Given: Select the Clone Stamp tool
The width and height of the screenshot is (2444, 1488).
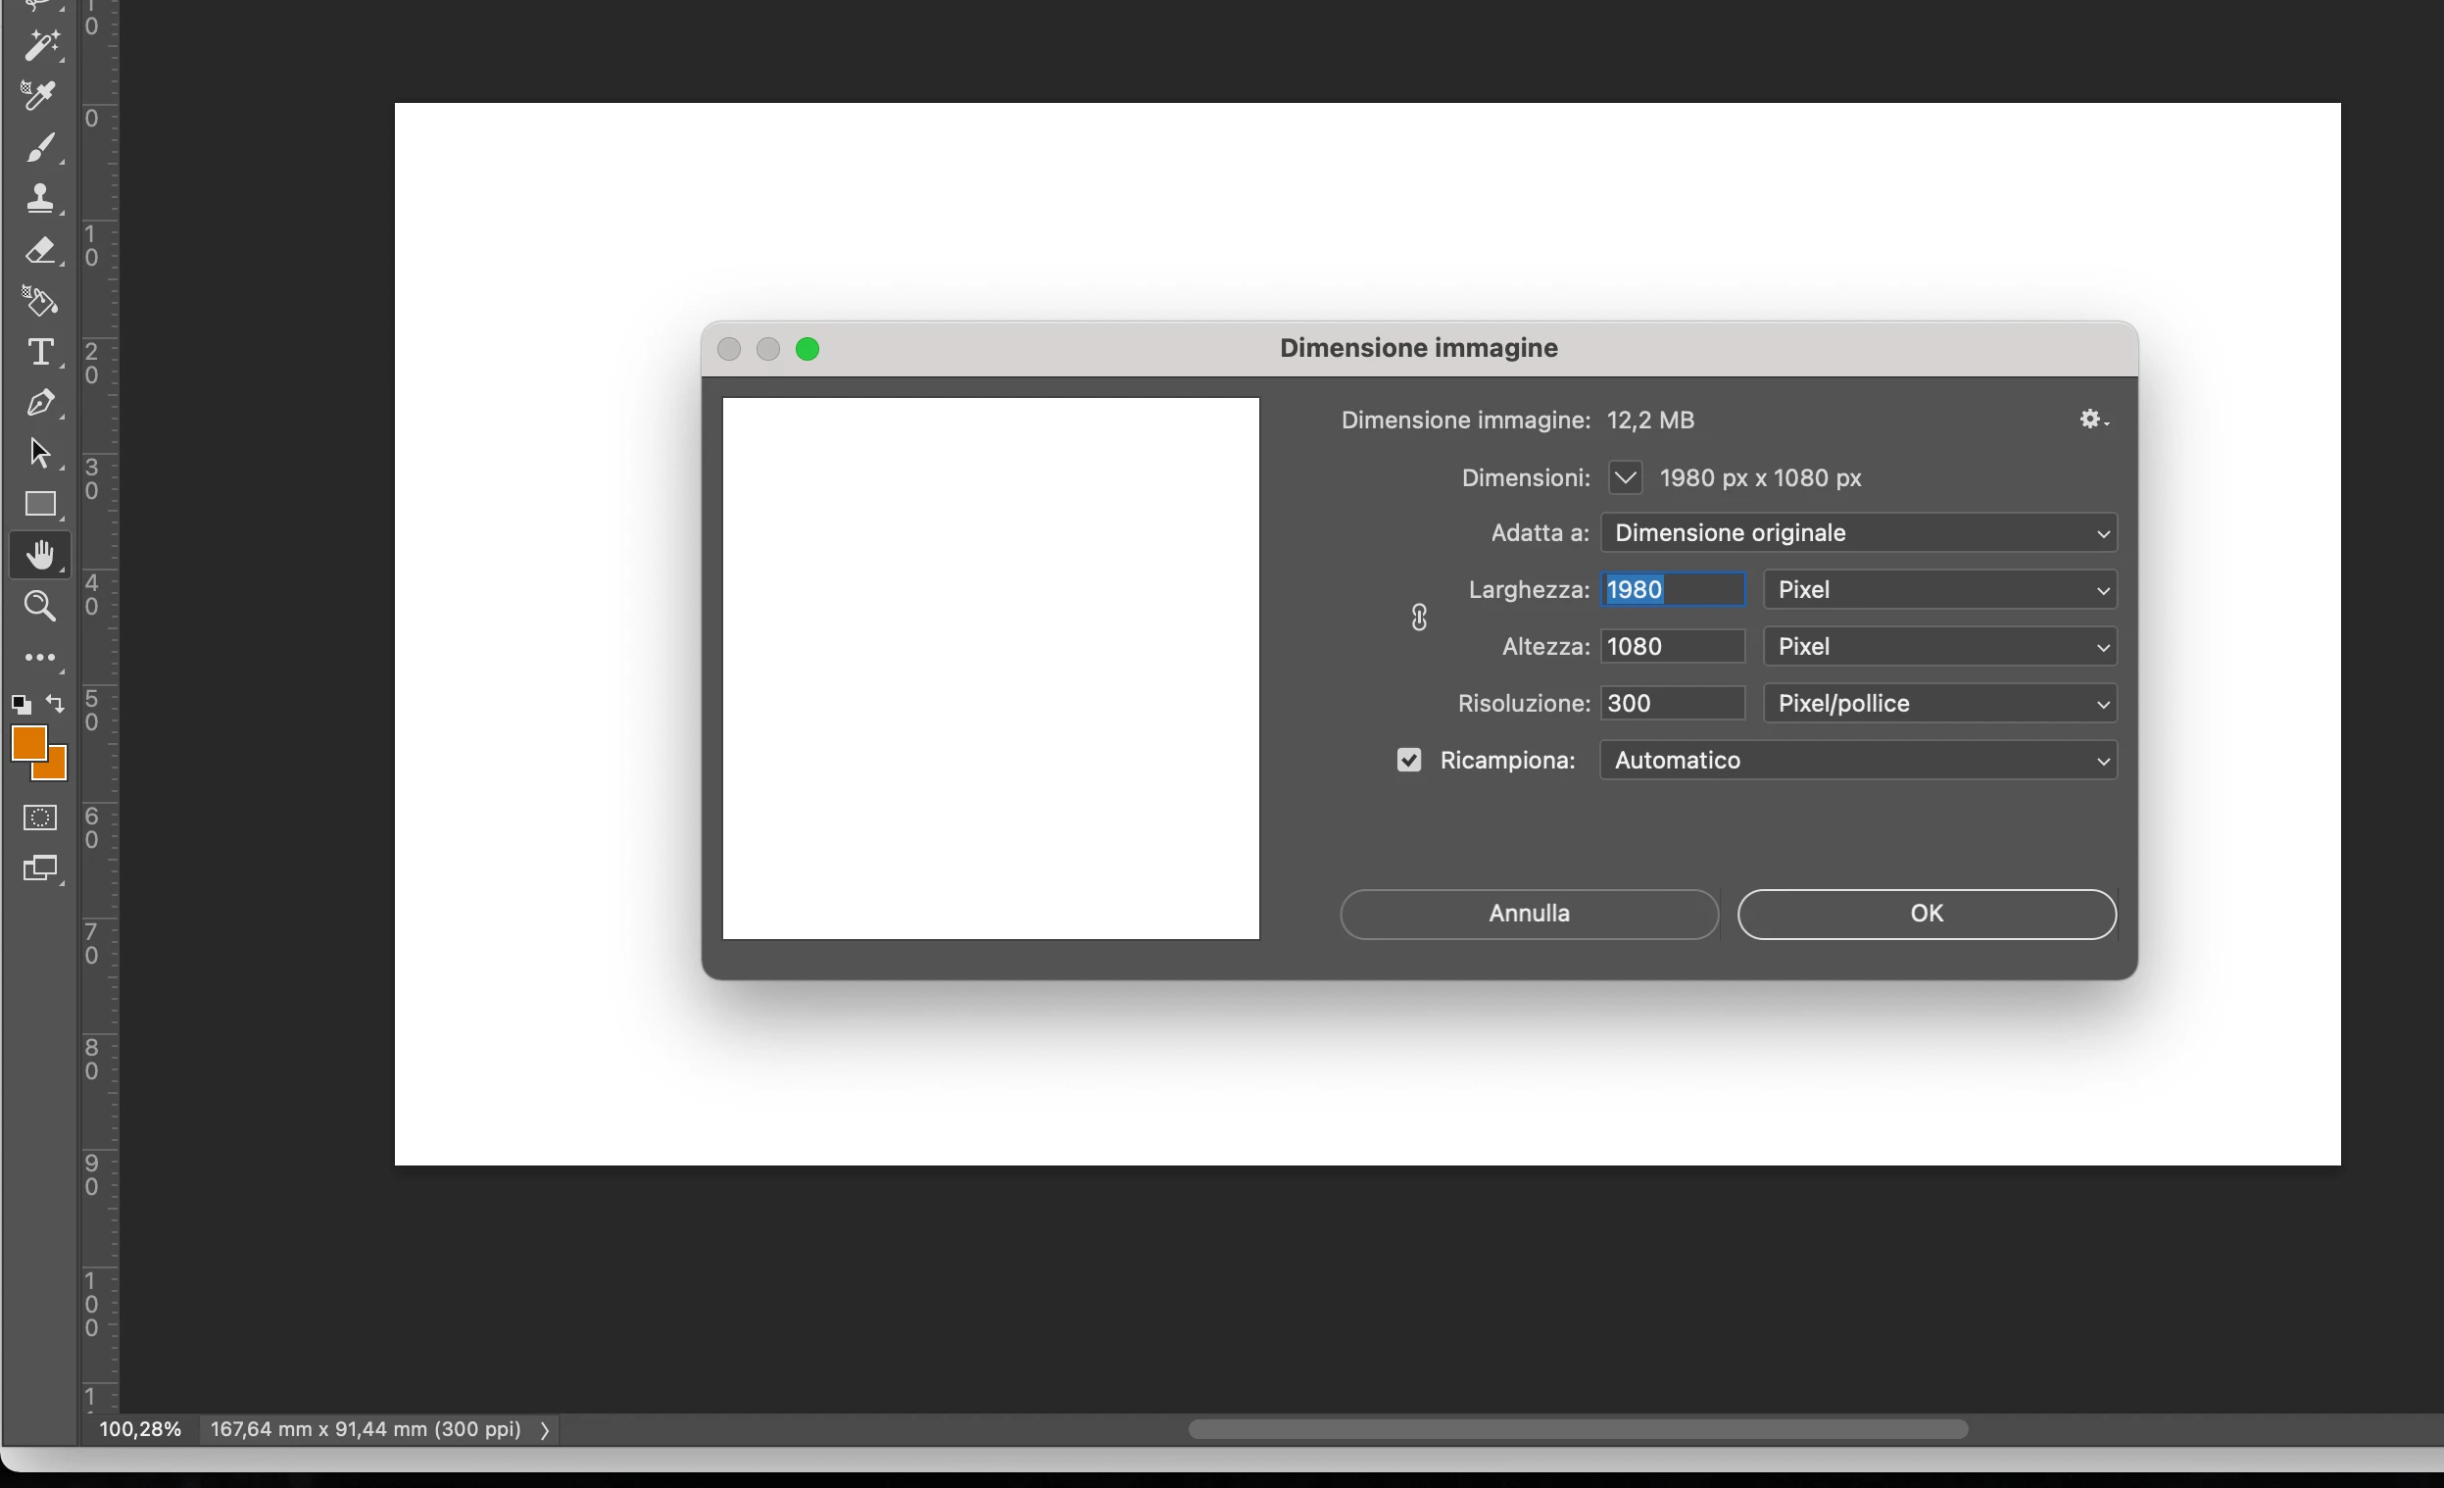Looking at the screenshot, I should click(x=39, y=198).
